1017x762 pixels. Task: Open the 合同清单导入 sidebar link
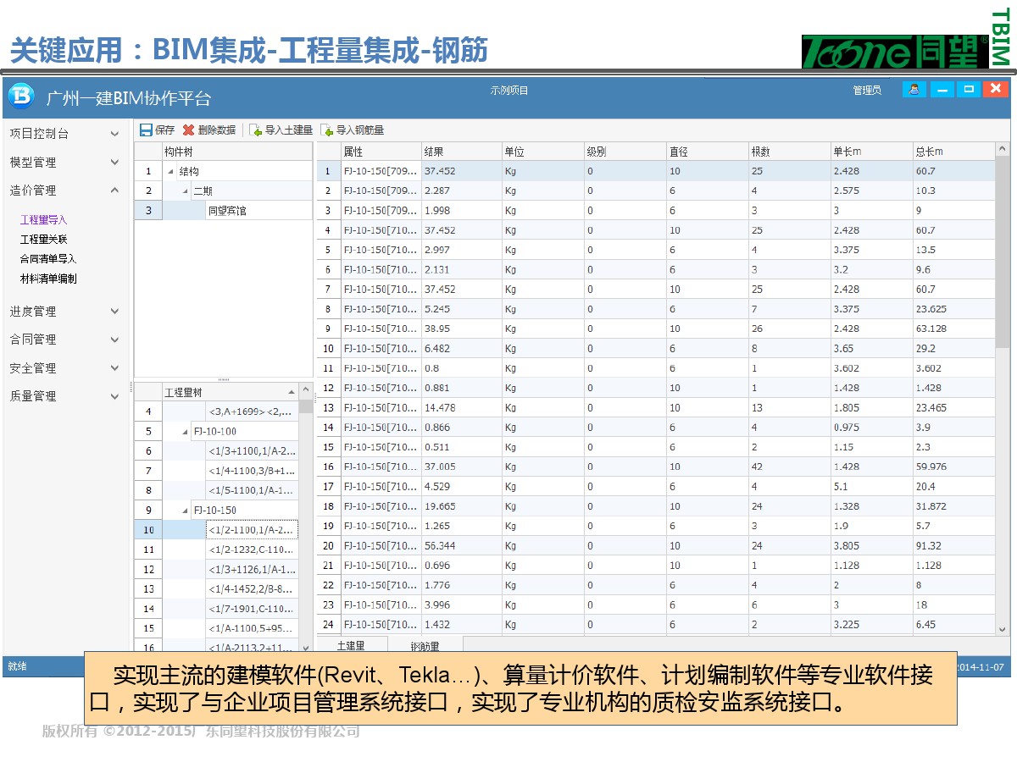[x=48, y=259]
